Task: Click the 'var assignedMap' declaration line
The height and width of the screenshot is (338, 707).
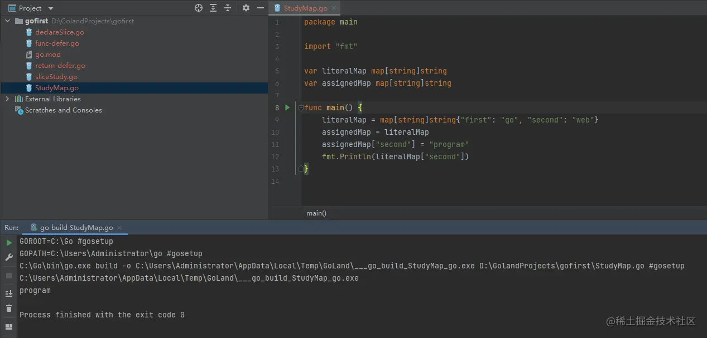Action: tap(378, 83)
